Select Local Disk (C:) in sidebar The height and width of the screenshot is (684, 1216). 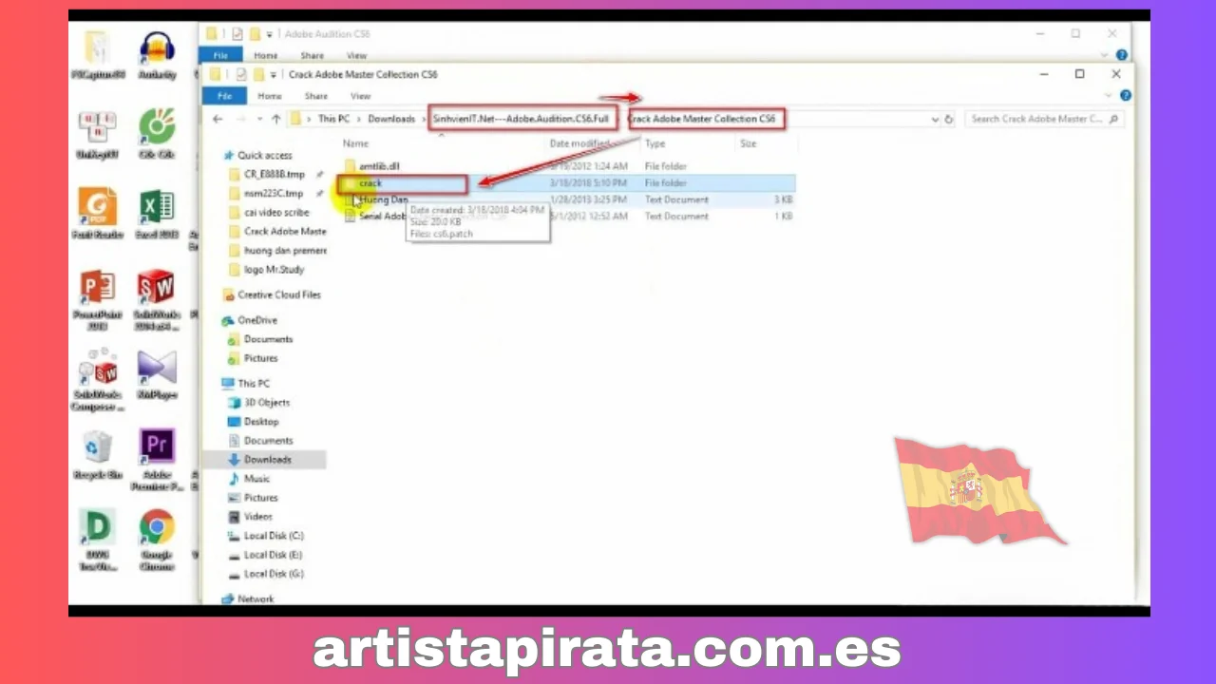point(273,536)
